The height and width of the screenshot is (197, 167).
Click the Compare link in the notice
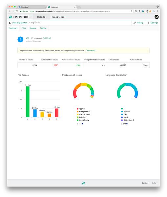pos(90,51)
